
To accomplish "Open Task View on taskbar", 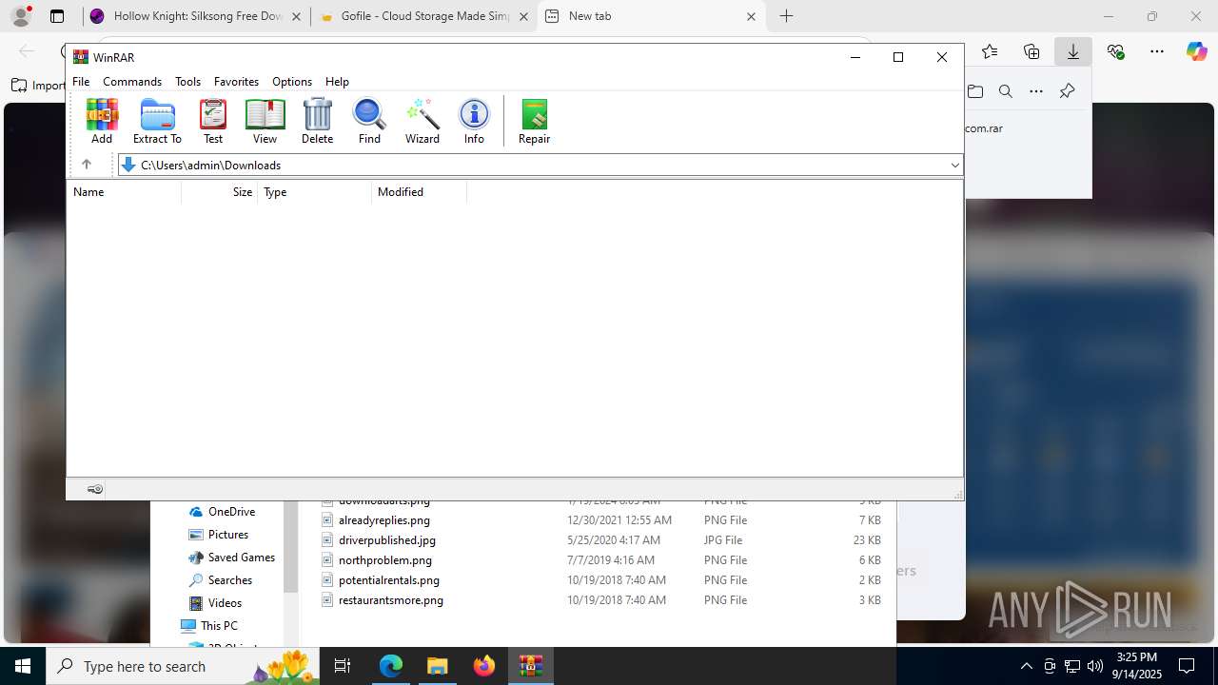I will 344,666.
